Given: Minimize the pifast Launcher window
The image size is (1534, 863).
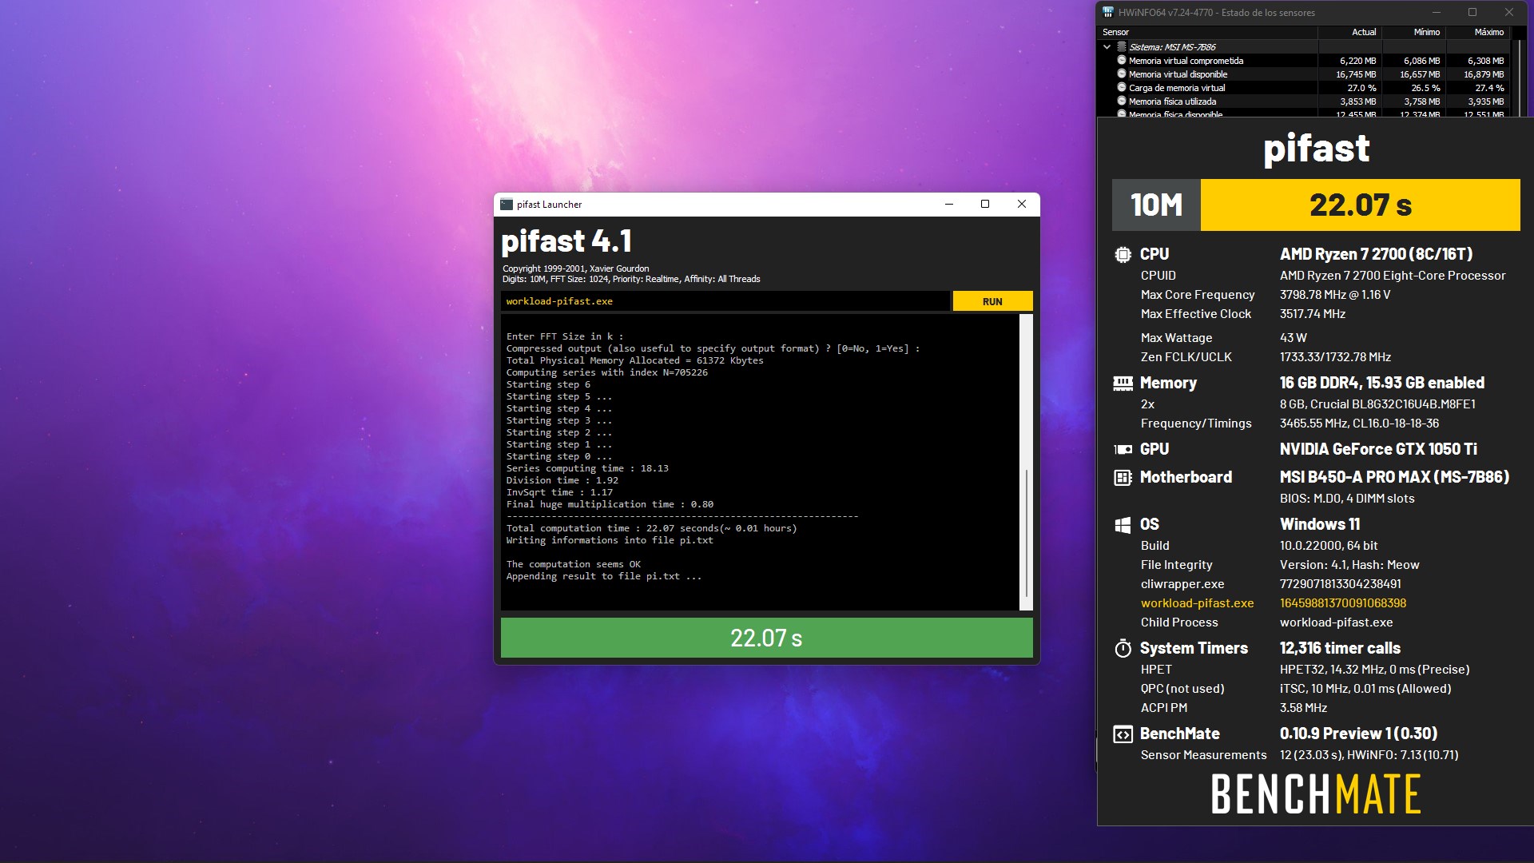Looking at the screenshot, I should 949,204.
